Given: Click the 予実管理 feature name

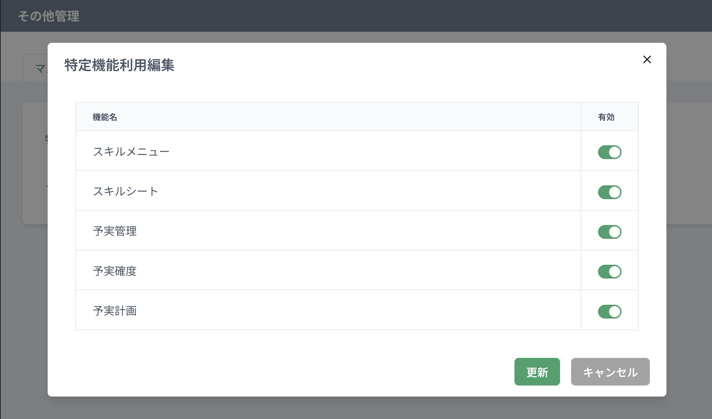Looking at the screenshot, I should click(x=115, y=231).
